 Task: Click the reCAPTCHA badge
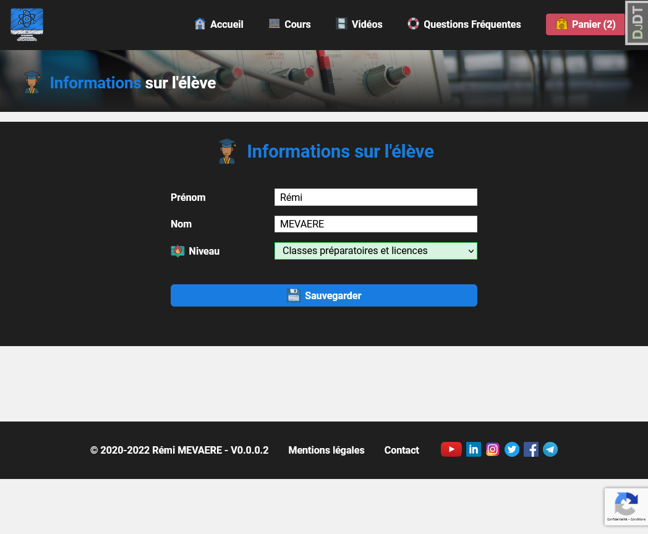(x=626, y=507)
